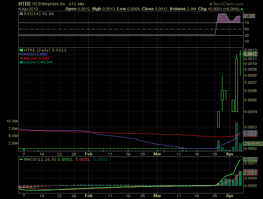Click the 'Chg +0.0001 (+9.09%)' text
Viewport: 263px width, 199px height.
pos(219,9)
